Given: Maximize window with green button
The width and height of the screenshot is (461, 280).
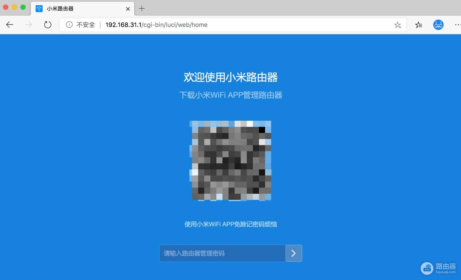Looking at the screenshot, I should click(23, 7).
